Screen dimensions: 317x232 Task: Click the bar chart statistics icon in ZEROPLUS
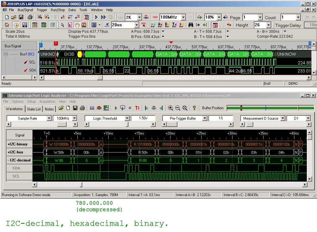click(x=84, y=25)
